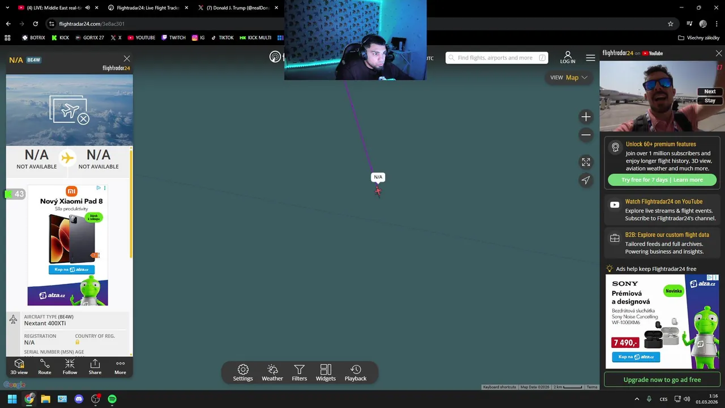Open flight Playback

356,373
